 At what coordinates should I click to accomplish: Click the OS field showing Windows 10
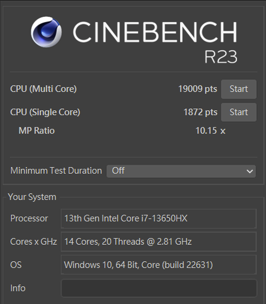point(159,265)
